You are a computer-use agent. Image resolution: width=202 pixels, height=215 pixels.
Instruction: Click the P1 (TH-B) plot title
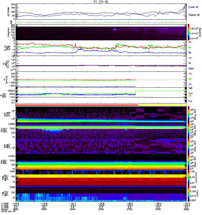(x=101, y=2)
